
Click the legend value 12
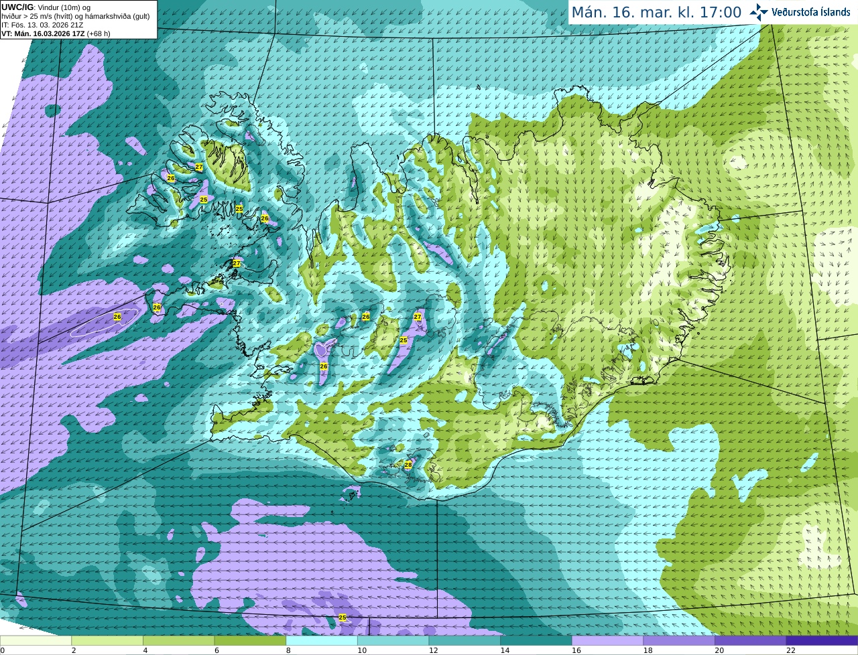(434, 650)
